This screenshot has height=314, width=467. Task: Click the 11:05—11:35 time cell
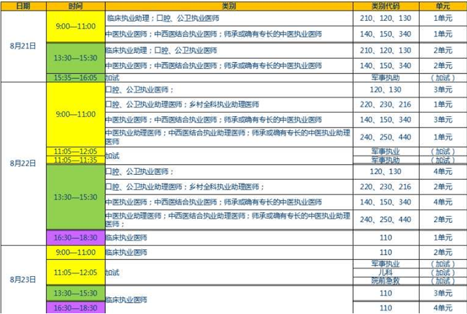coord(76,160)
